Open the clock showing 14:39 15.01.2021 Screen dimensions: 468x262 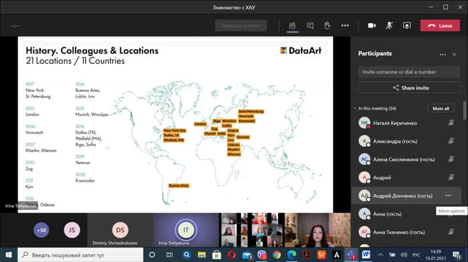(x=435, y=255)
